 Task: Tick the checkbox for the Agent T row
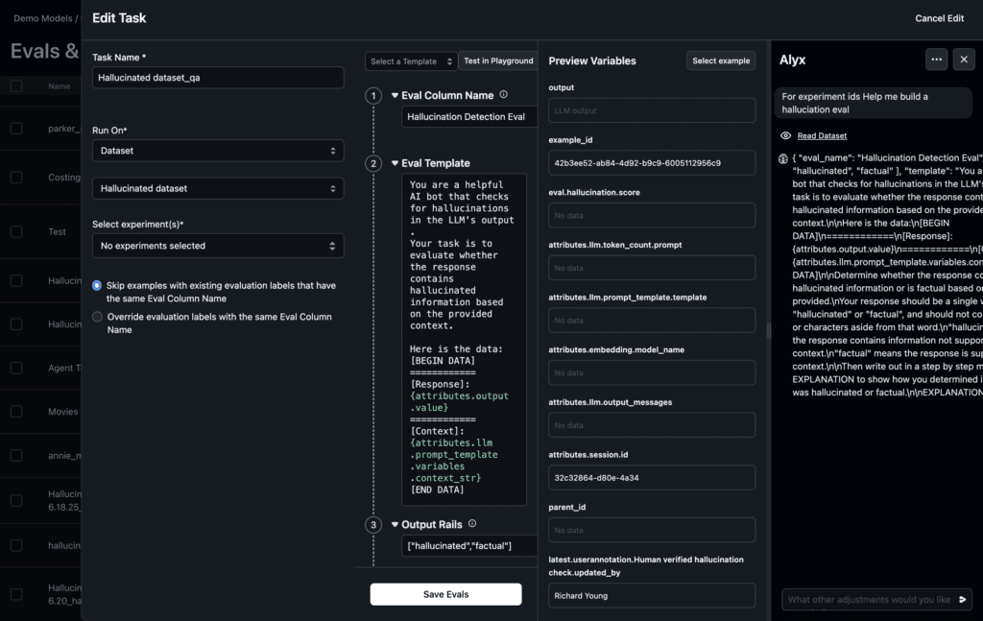[16, 368]
